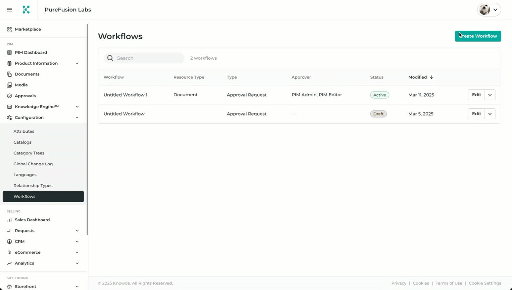512x290 pixels.
Task: Click the Knowde logo icon
Action: pos(26,10)
